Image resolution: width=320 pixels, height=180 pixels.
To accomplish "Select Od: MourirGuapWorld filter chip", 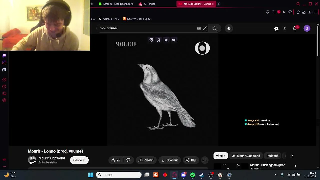I will coord(246,156).
